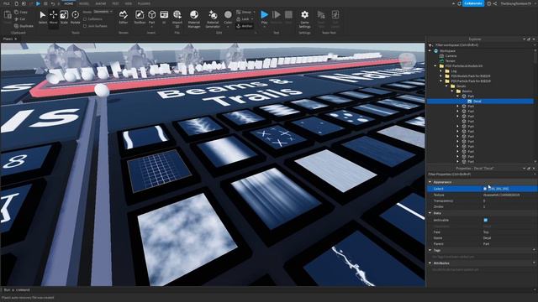The width and height of the screenshot is (538, 302).
Task: Select the Workspace globe icon in Explorer
Action: pos(436,50)
